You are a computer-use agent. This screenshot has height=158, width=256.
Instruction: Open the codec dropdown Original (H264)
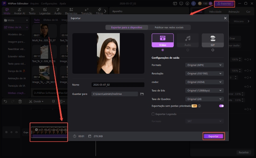[204, 82]
